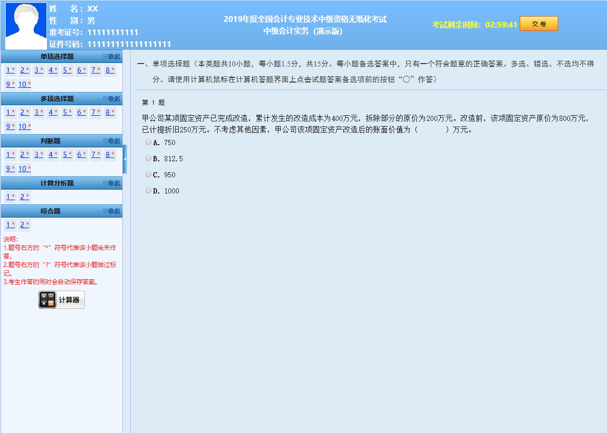Jump to single-choice question 10

coord(24,84)
